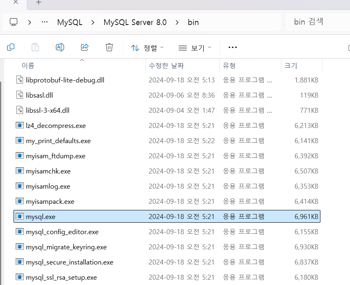Viewport: 350px width, 285px height.
Task: Click the mysql_secure_installation.exe application icon
Action: (x=20, y=262)
